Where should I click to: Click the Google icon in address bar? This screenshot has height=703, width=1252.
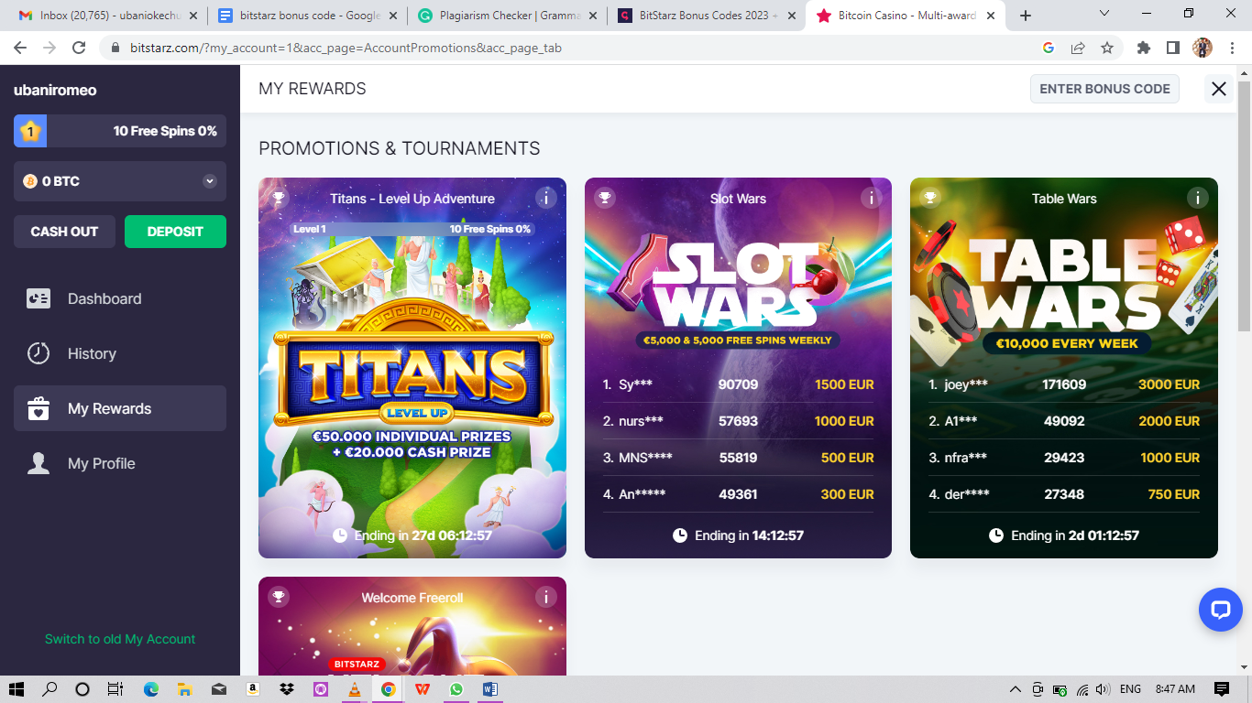click(1049, 48)
